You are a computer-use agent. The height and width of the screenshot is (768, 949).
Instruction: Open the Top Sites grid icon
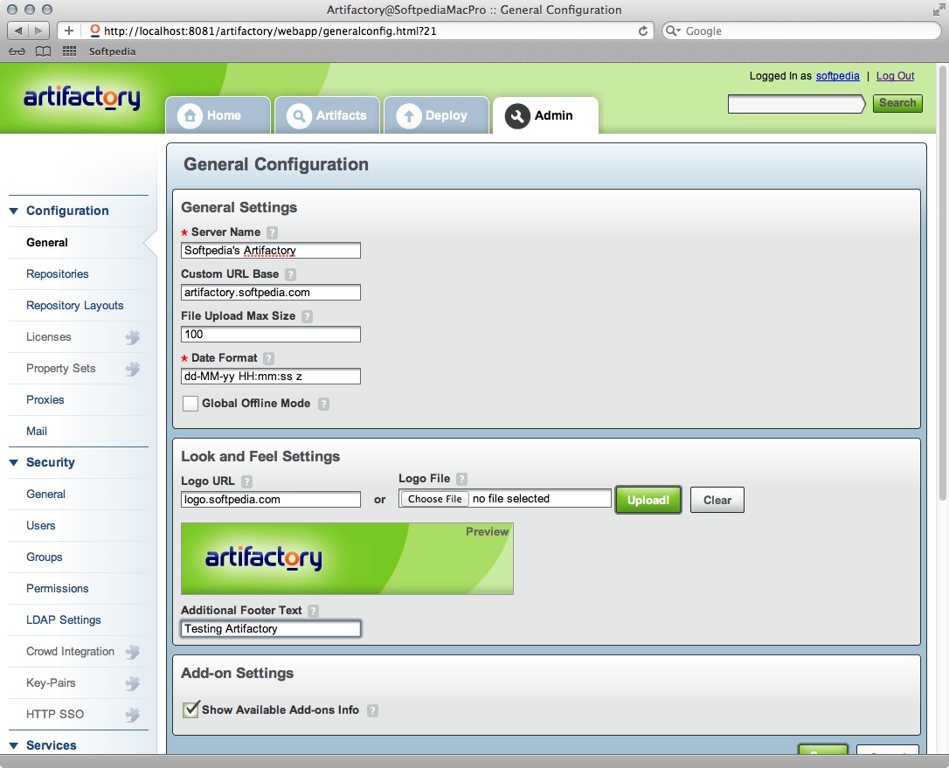click(69, 52)
